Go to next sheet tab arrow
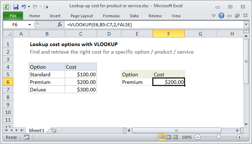 [17, 130]
